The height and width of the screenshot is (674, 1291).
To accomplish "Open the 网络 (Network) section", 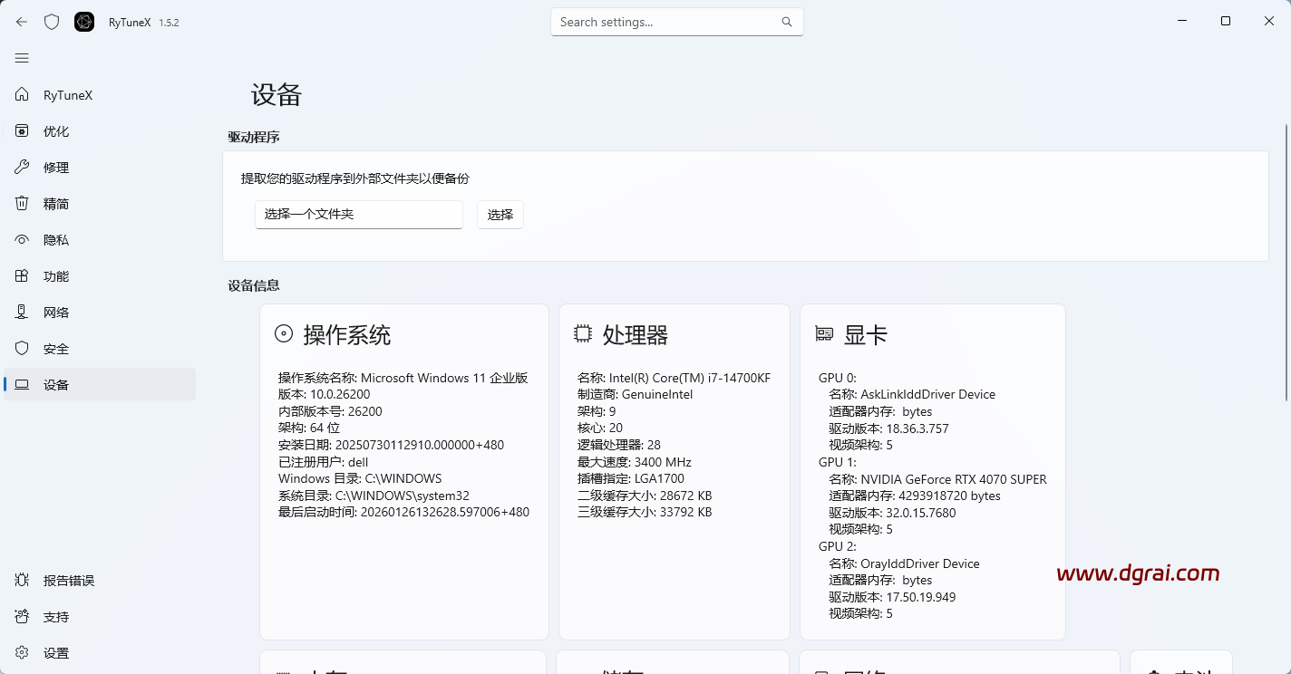I will [55, 312].
